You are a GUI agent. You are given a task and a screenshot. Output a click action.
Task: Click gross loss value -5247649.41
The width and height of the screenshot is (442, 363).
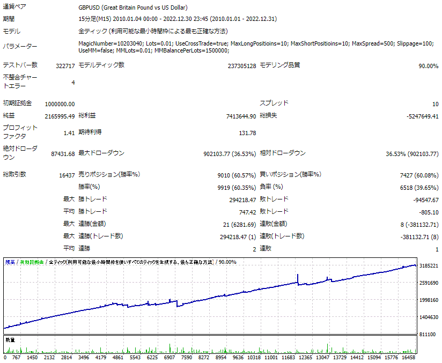click(x=423, y=116)
